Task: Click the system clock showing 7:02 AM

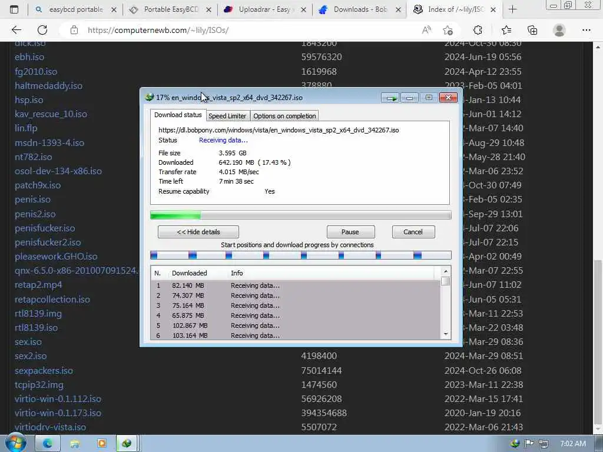Action: pyautogui.click(x=573, y=444)
